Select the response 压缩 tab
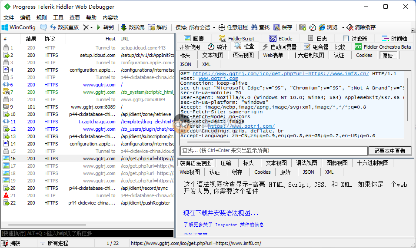The width and height of the screenshot is (416, 248). coord(226,163)
